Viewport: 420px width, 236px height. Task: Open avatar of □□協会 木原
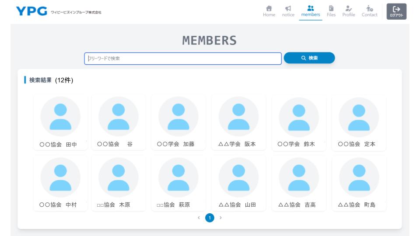coord(119,177)
